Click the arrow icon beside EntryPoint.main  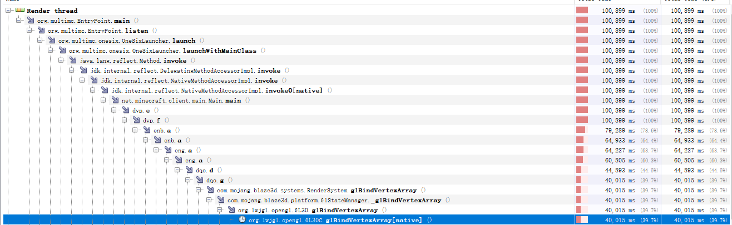[31, 21]
